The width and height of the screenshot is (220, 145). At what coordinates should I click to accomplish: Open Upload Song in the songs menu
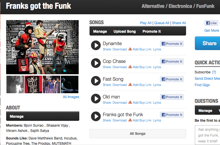(125, 31)
